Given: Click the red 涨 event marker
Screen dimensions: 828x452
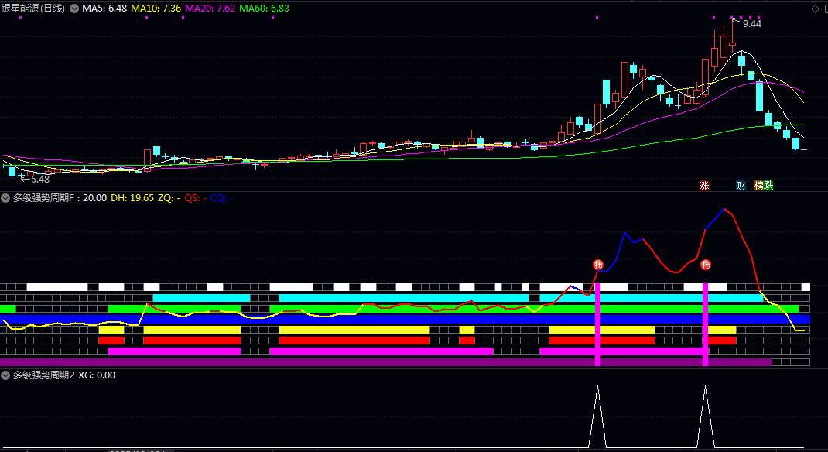Looking at the screenshot, I should [704, 185].
